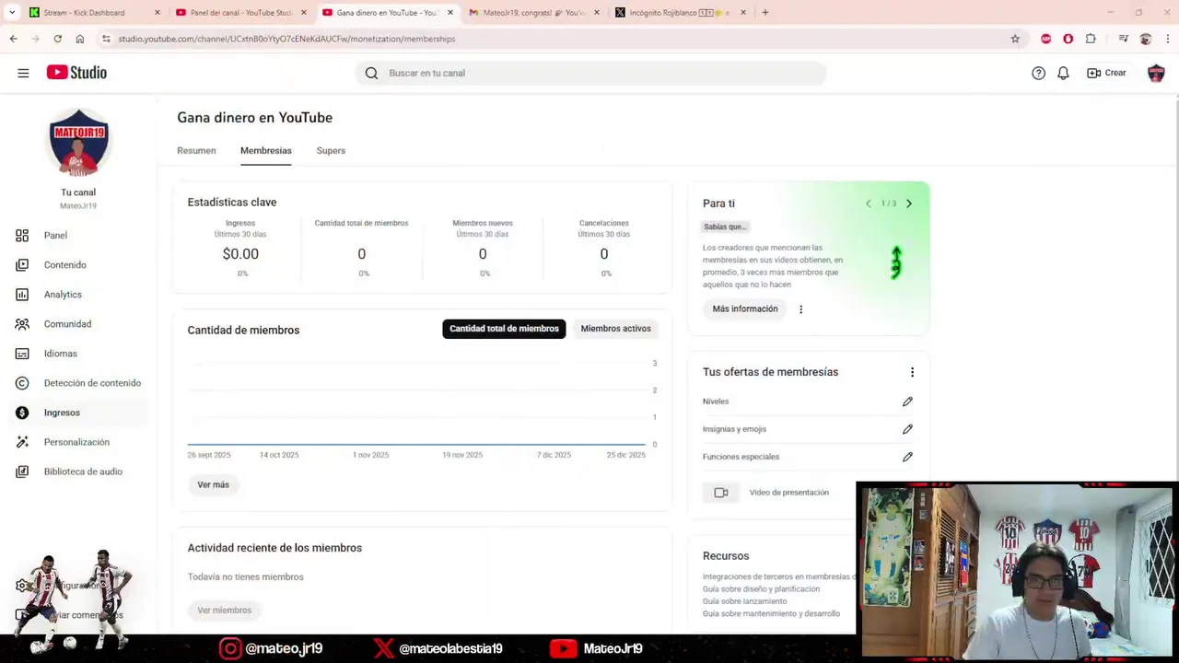Viewport: 1179px width, 663px height.
Task: Select Miembros activos chart toggle
Action: click(x=615, y=329)
